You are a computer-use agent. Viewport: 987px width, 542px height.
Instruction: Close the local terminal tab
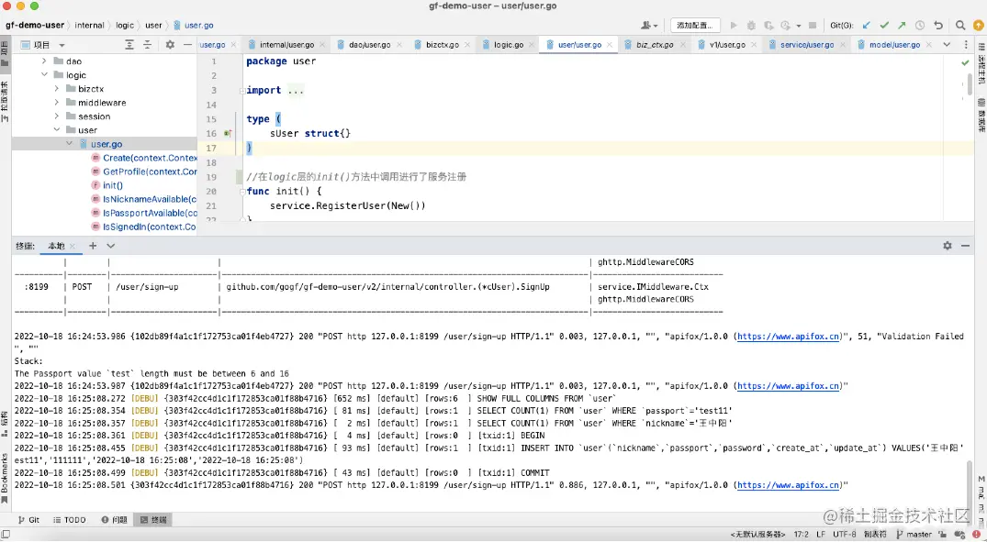pos(73,246)
